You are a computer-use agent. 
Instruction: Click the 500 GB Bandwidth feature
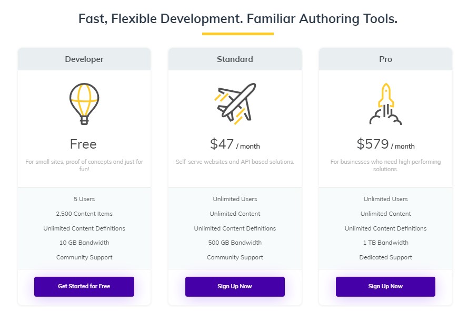pos(235,243)
